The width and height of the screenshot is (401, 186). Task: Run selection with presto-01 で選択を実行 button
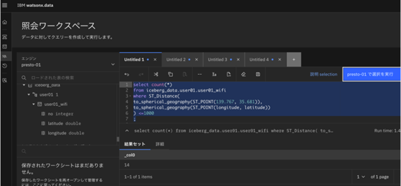[x=371, y=74]
